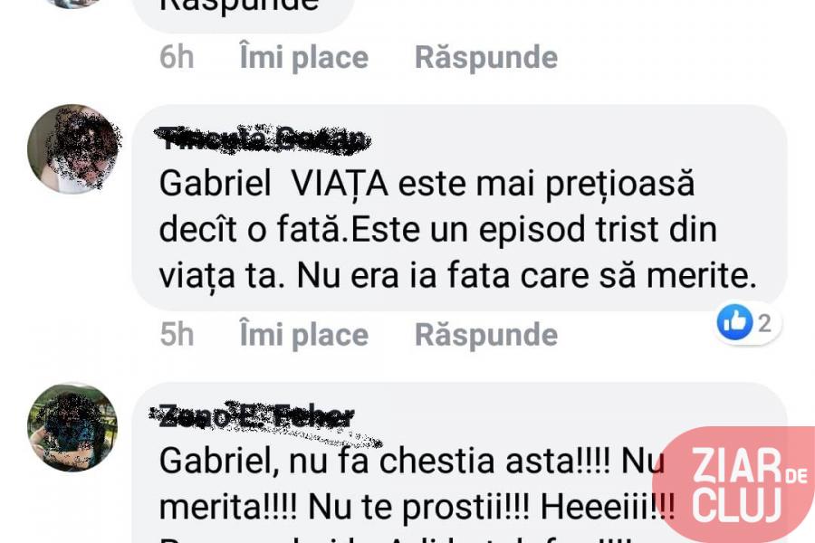Select the comment line "Este un episod trist din"
Screen dimensions: 815x543
click(x=533, y=230)
